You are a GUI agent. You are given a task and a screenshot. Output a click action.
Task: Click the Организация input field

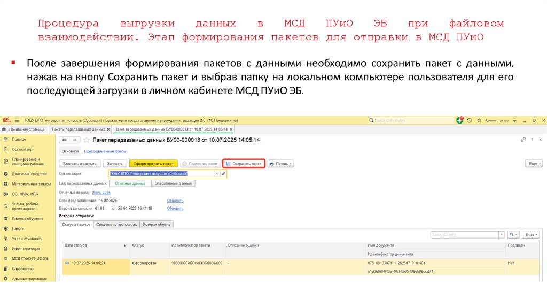tap(161, 174)
